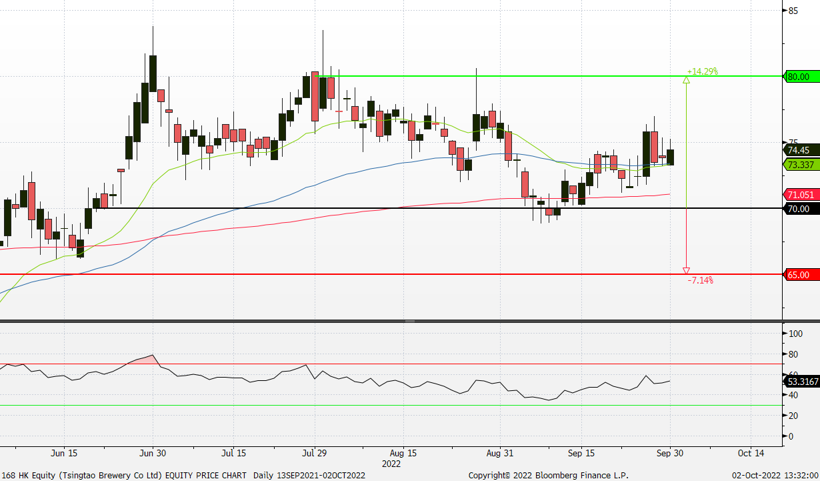
Task: Click the Jun 15 date axis label
Action: tap(64, 453)
